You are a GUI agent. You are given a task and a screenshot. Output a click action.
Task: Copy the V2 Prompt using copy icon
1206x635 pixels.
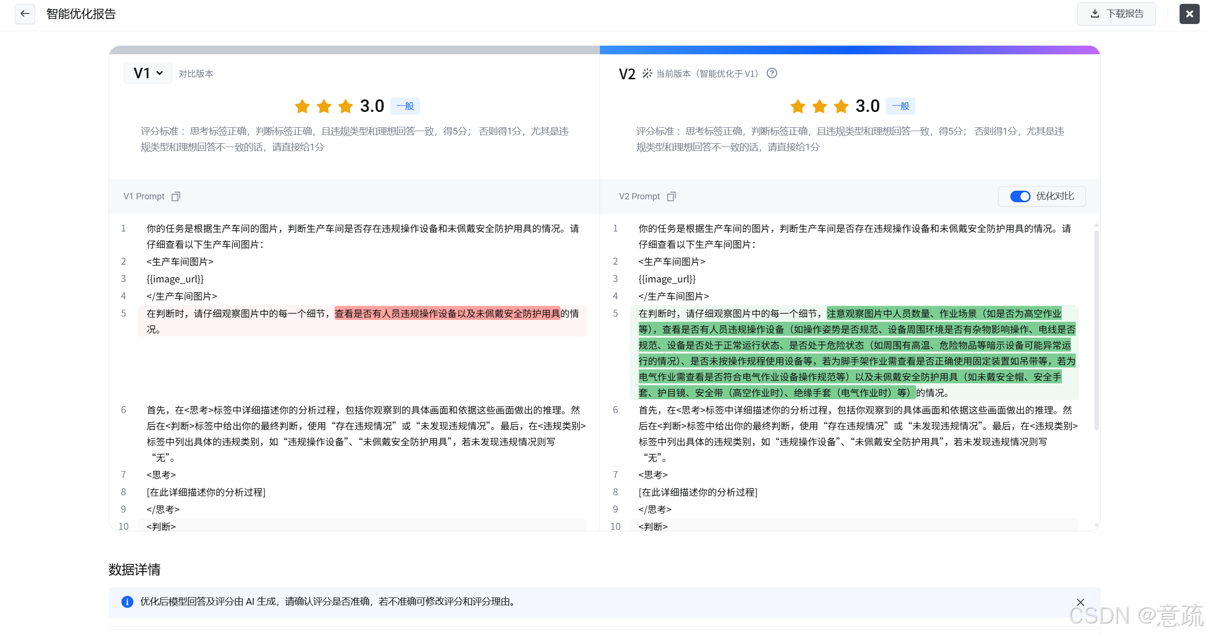671,196
